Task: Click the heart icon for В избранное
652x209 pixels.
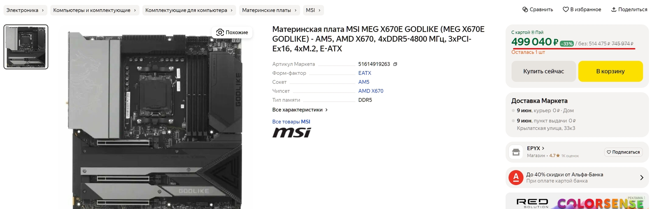Action: (565, 10)
